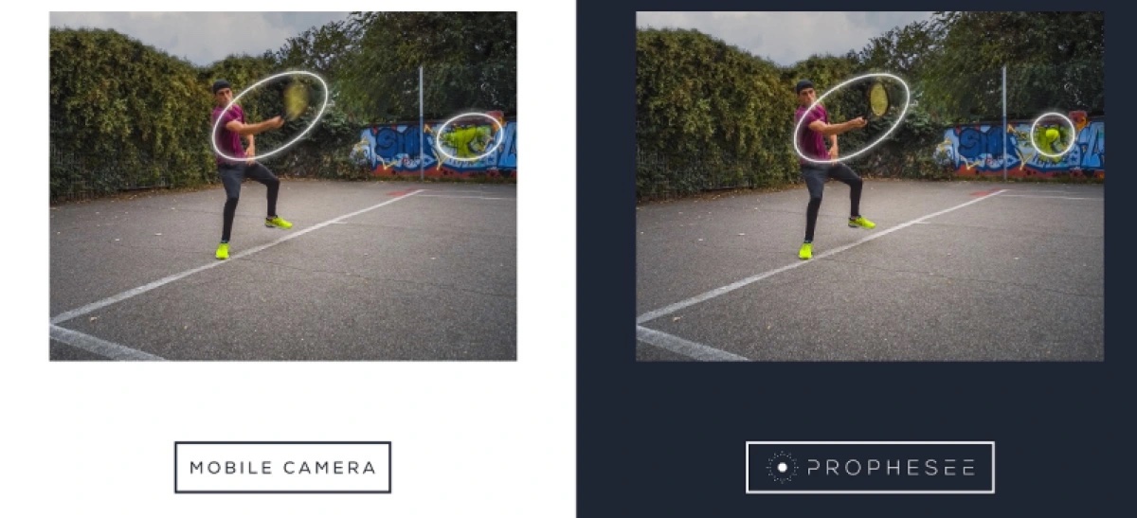Click the player's cap in right photo
The image size is (1137, 518).
point(804,85)
